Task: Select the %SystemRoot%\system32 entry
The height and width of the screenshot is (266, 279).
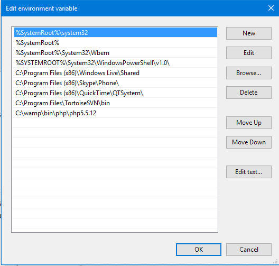Action: pos(116,33)
